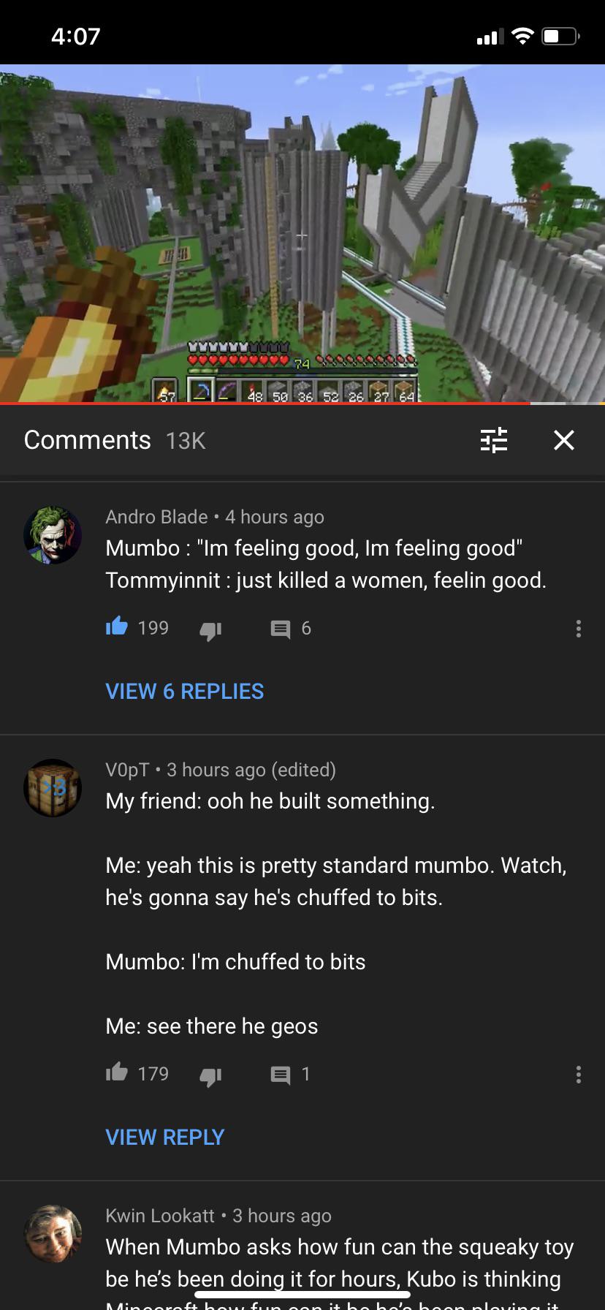
Task: Close the Comments panel
Action: point(564,440)
